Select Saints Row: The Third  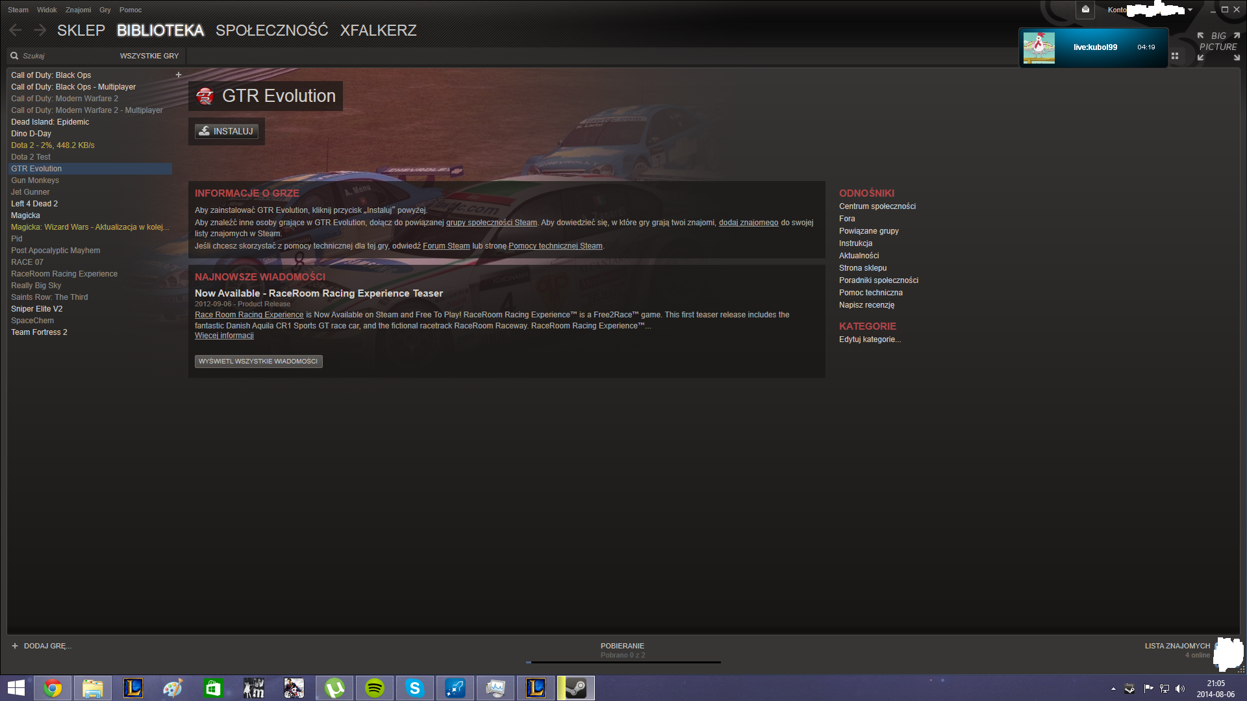point(49,297)
